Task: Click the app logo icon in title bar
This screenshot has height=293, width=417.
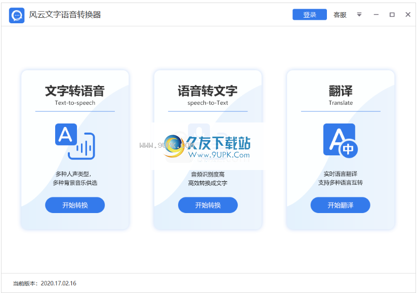Action: pos(17,15)
